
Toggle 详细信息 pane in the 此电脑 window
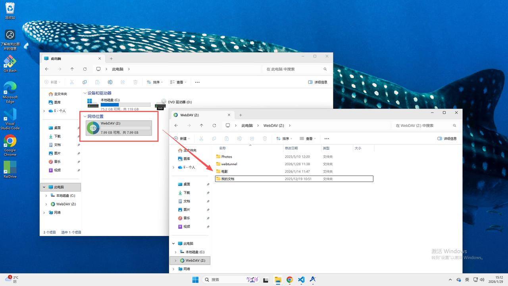[x=317, y=82]
